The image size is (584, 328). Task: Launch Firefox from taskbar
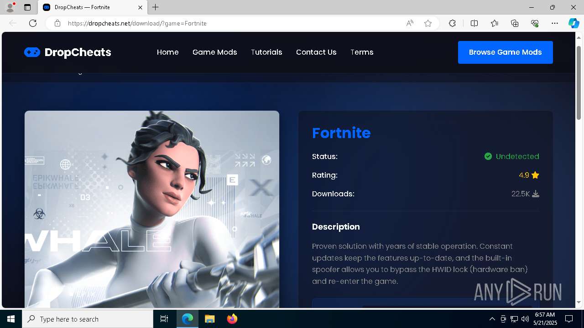coord(232,319)
